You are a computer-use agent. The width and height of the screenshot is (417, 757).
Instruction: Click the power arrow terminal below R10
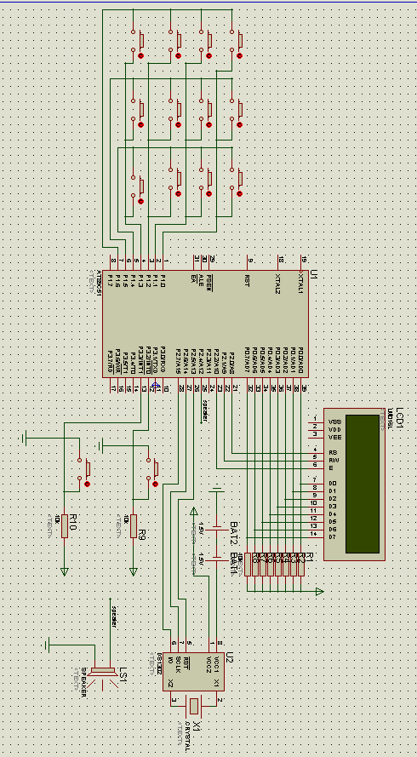click(64, 572)
